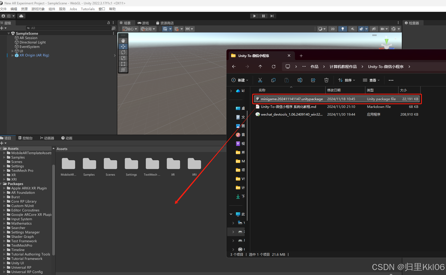Select the Scale tool in Scene toolbar
The width and height of the screenshot is (446, 275).
coord(123,58)
